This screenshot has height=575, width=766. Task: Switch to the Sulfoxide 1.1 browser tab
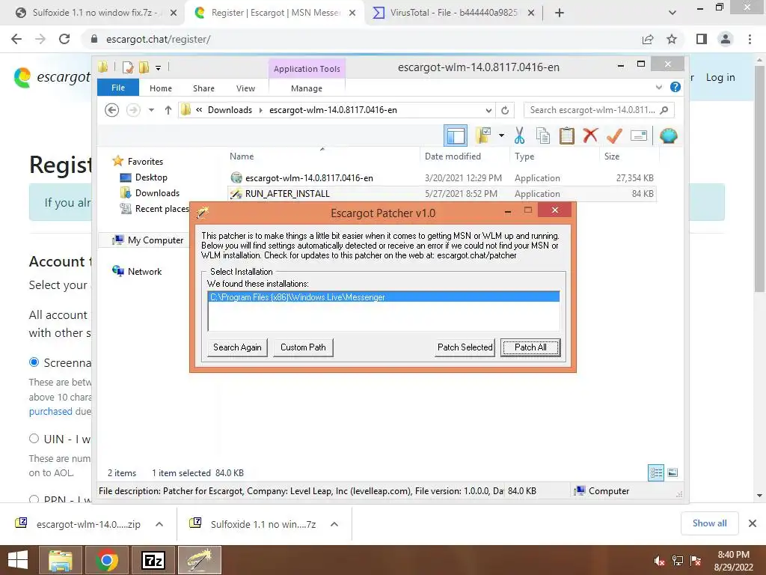(96, 13)
